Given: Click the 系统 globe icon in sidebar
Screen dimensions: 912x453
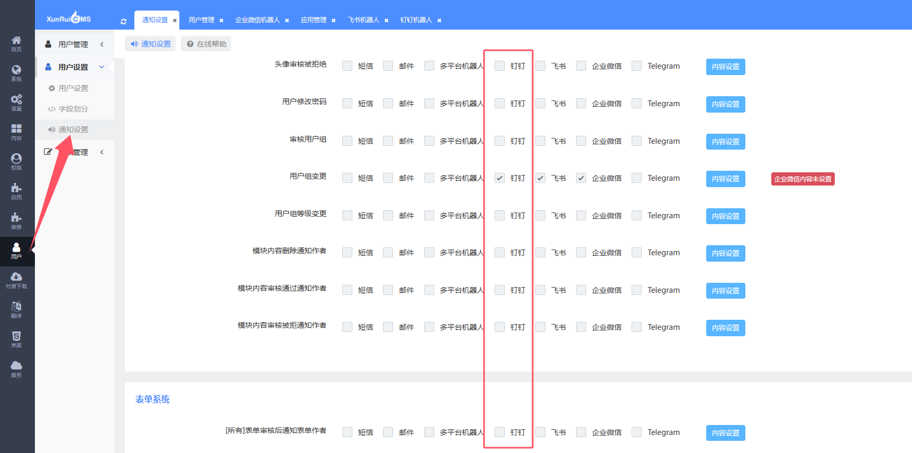Looking at the screenshot, I should (16, 73).
